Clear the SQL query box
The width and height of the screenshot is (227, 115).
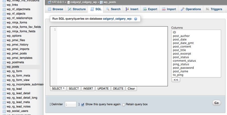pyautogui.click(x=131, y=89)
